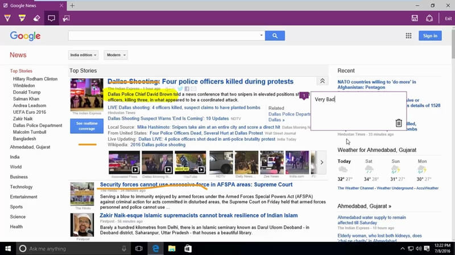
Task: Delete the 'Very Bad' note with trash icon
Action: [x=399, y=123]
